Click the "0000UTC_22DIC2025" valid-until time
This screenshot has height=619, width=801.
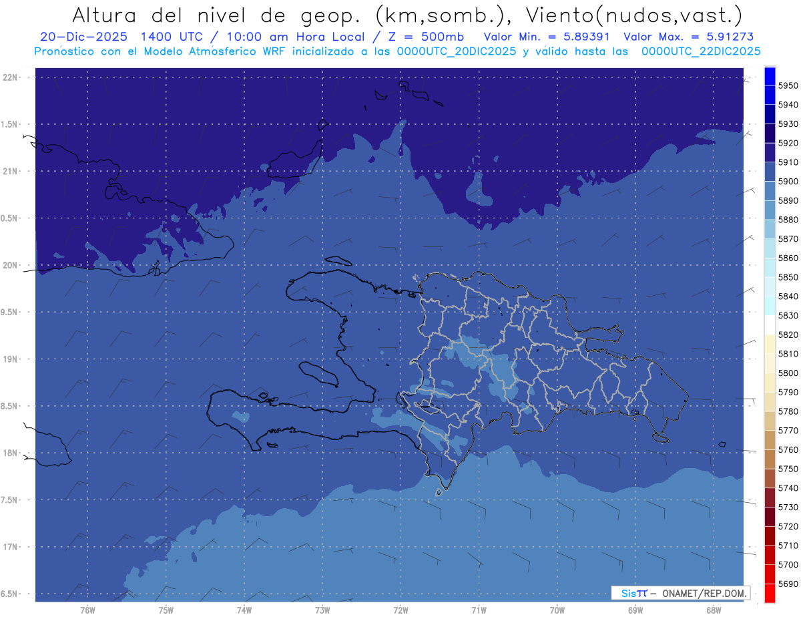tap(700, 51)
